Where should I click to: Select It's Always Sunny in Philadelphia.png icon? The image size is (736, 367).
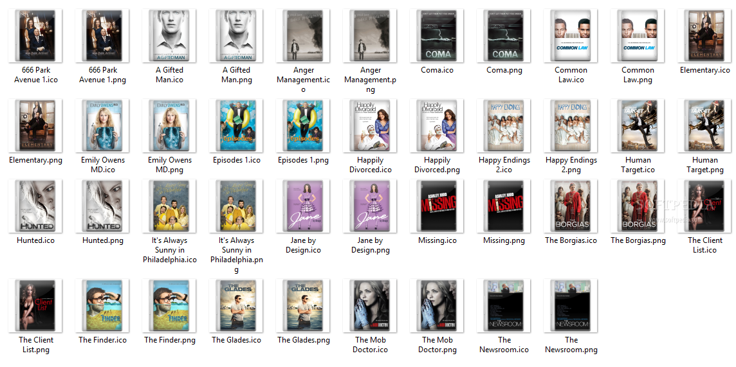pyautogui.click(x=236, y=206)
